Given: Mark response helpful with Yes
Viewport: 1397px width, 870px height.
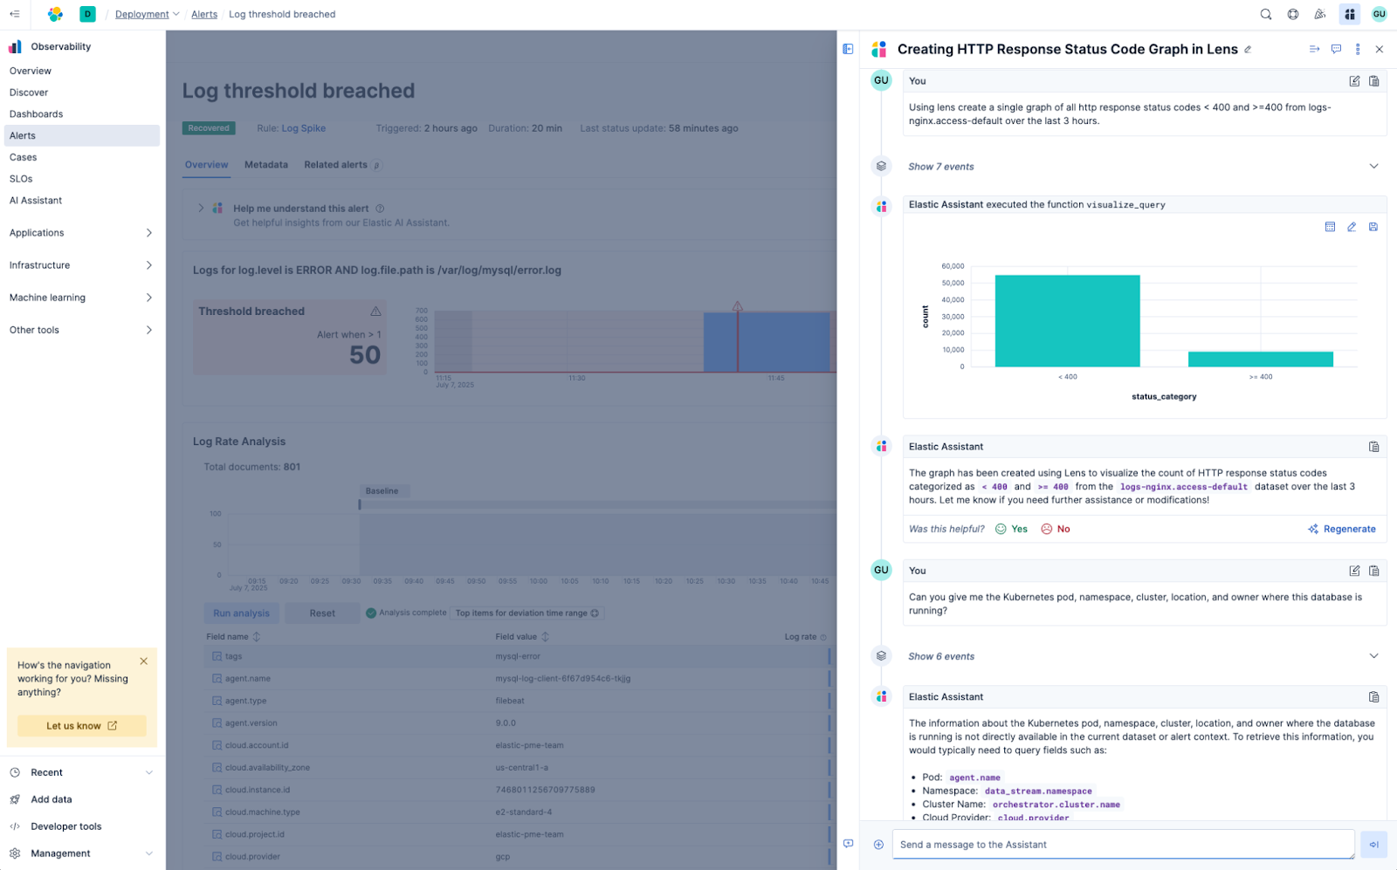Looking at the screenshot, I should (x=1012, y=529).
